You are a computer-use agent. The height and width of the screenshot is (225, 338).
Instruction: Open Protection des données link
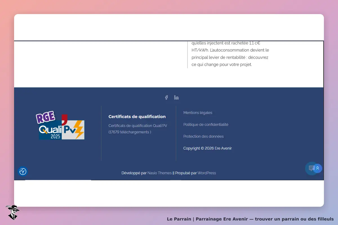(x=203, y=136)
